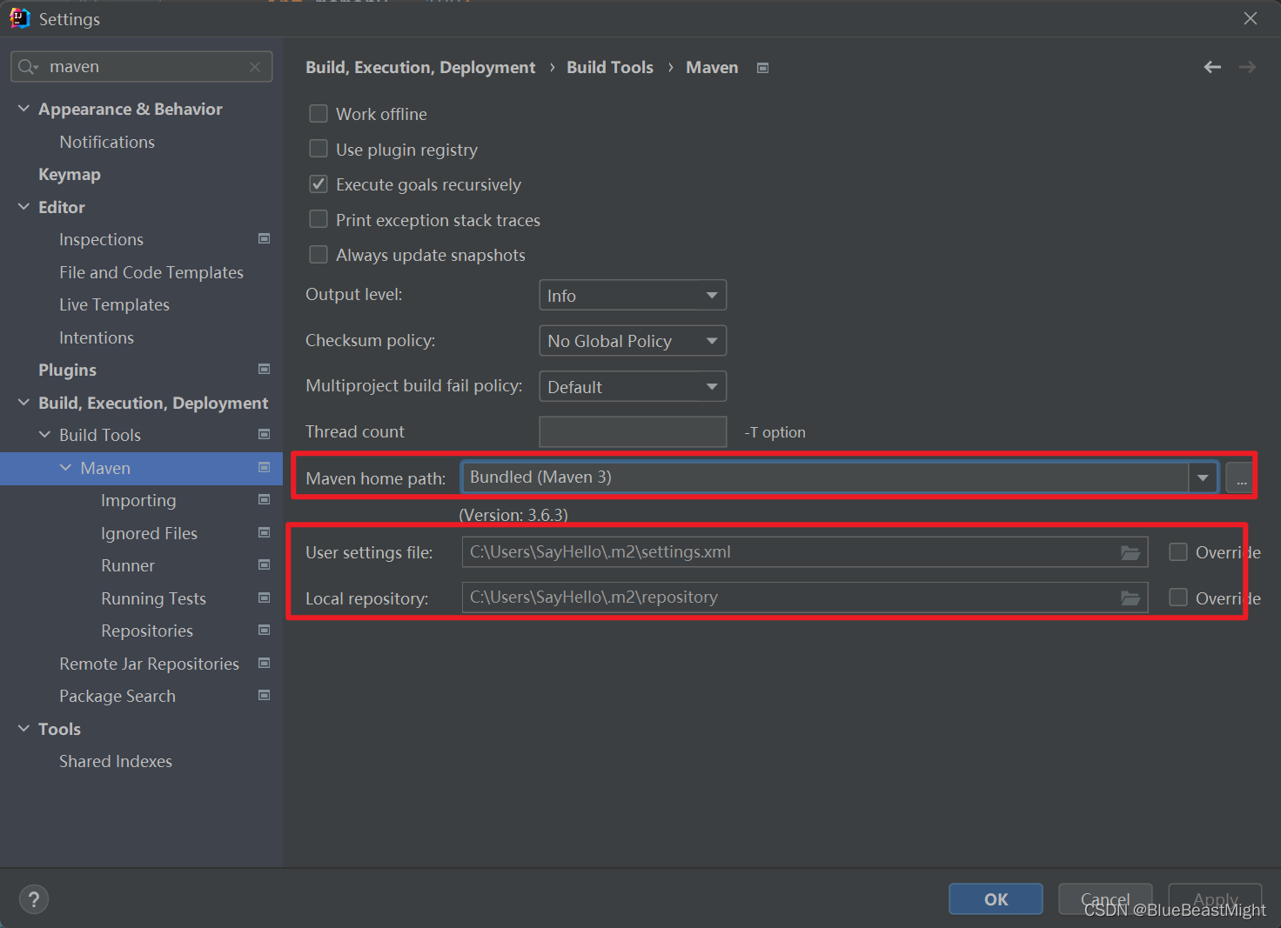Open Shared Indexes settings page

pyautogui.click(x=116, y=761)
